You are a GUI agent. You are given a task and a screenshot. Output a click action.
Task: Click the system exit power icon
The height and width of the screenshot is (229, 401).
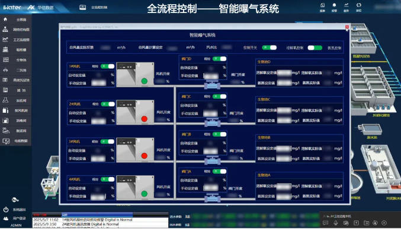point(5,210)
